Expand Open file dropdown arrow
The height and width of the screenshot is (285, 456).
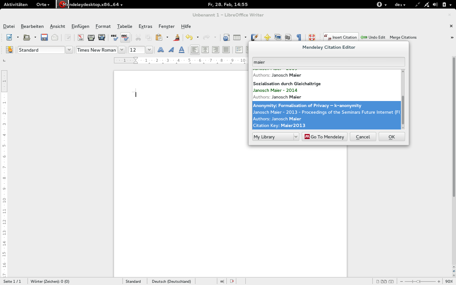coord(35,37)
